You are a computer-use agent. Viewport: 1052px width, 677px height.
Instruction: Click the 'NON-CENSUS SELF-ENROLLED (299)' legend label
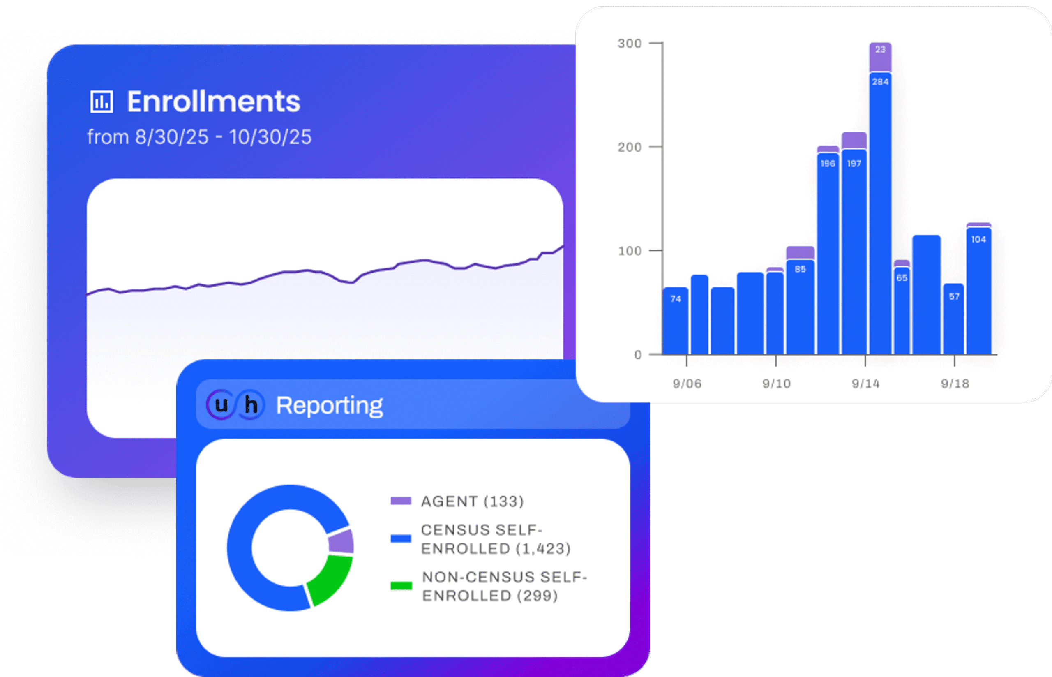[x=505, y=587]
